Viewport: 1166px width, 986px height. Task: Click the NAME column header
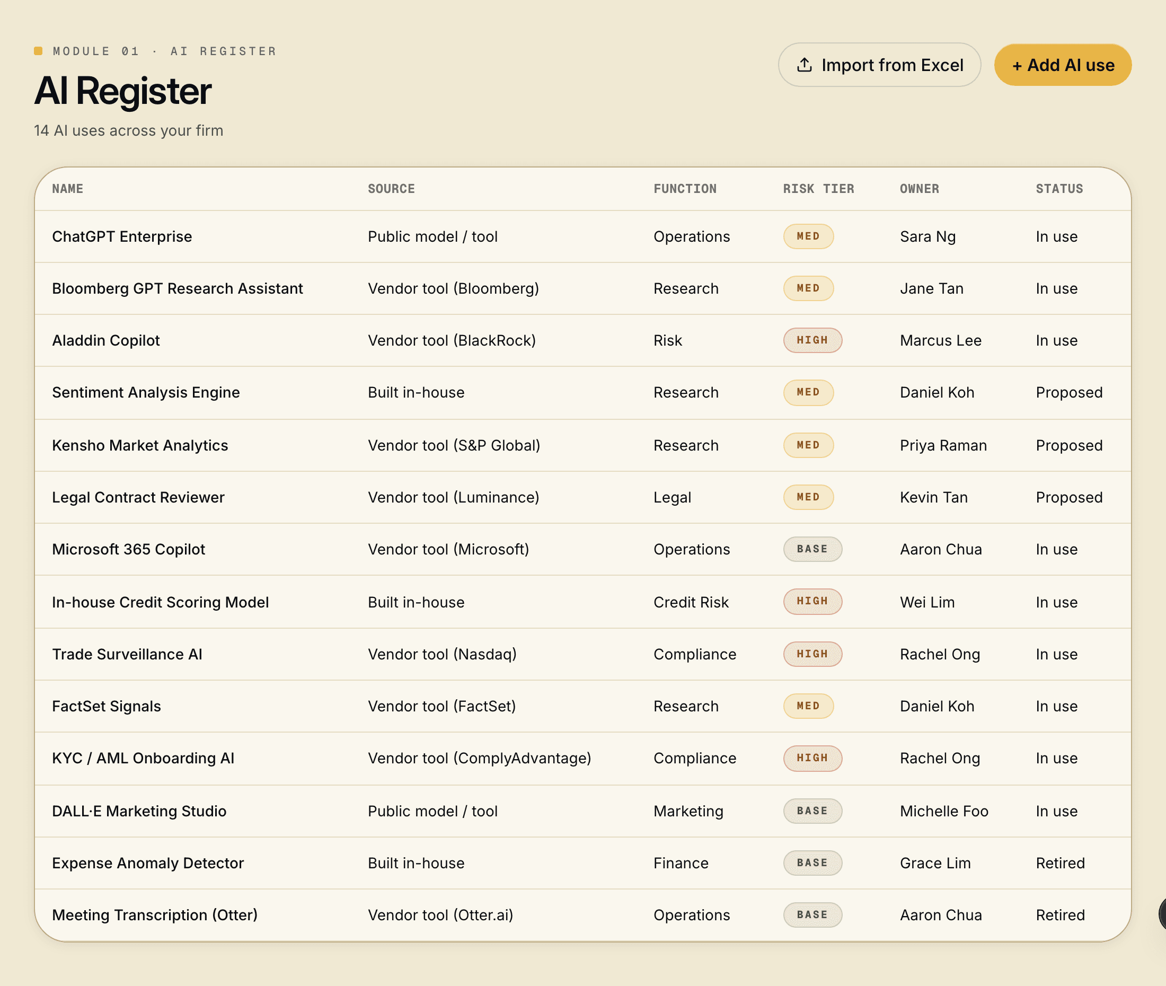point(68,189)
